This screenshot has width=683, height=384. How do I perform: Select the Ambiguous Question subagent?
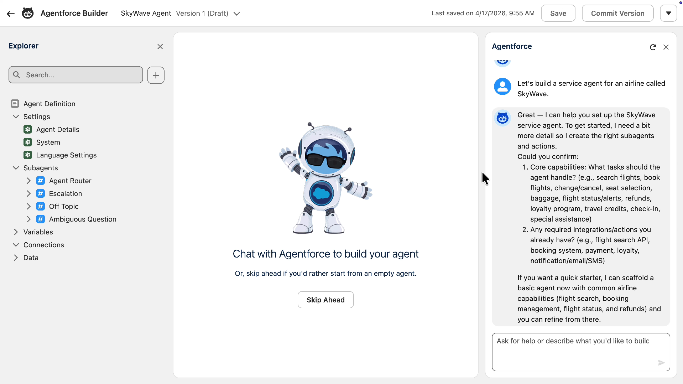pyautogui.click(x=83, y=219)
